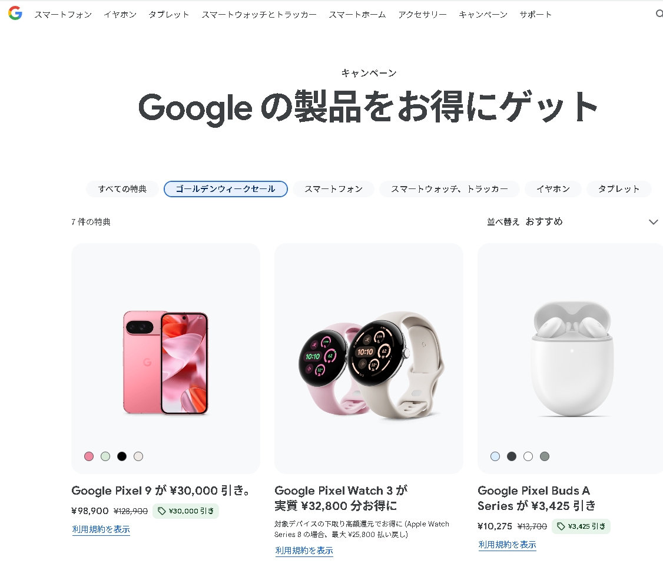Open the Pixel Watch 3 product image
The image size is (663, 570).
pos(369,359)
